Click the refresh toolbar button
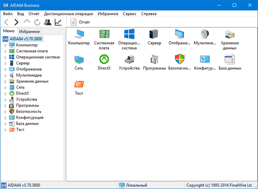The width and height of the screenshot is (258, 189). click(37, 22)
